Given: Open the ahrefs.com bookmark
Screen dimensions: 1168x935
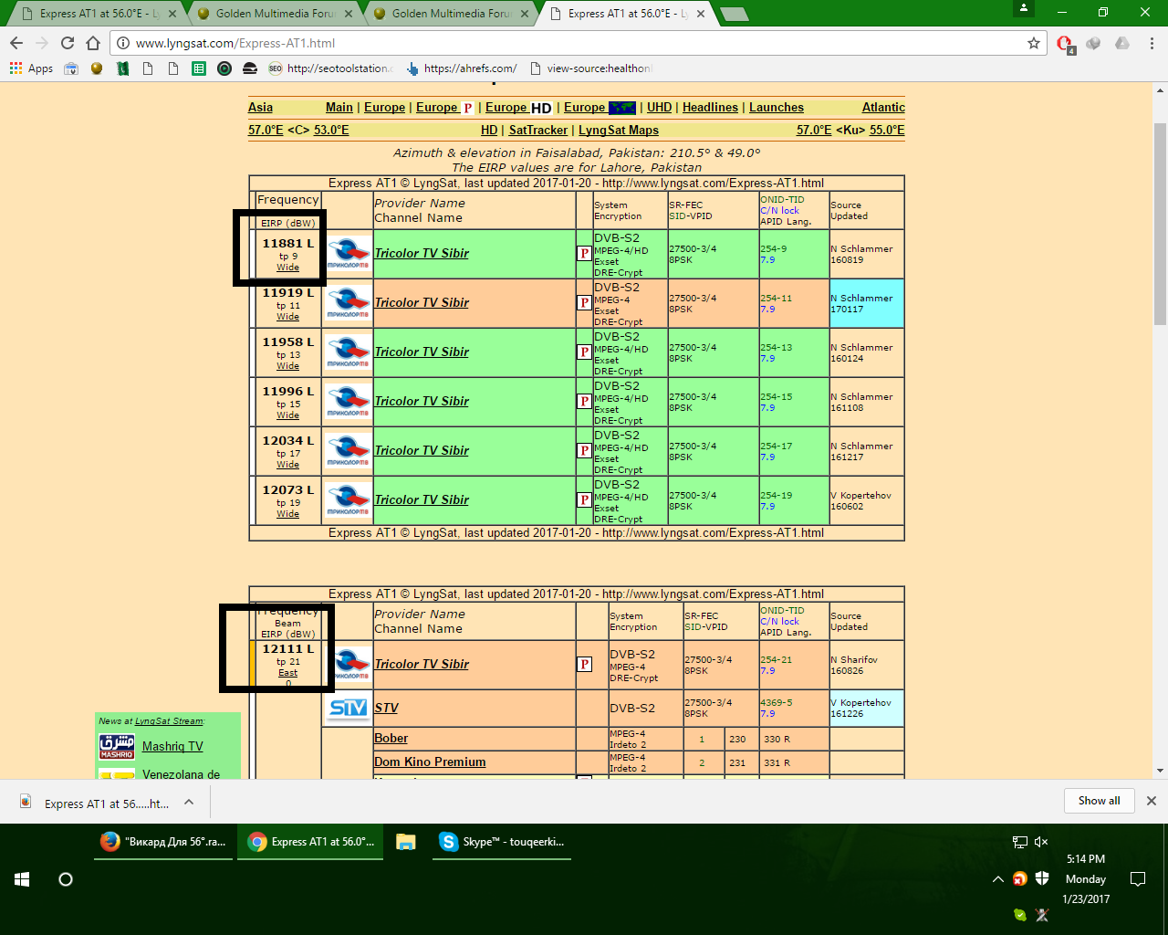Looking at the screenshot, I should click(462, 68).
